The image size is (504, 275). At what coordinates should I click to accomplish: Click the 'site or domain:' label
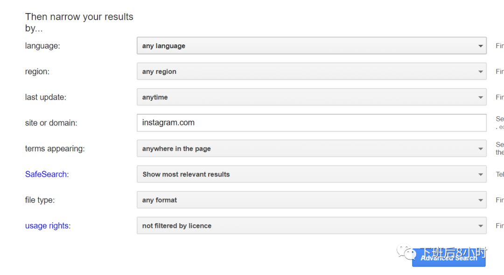point(51,123)
